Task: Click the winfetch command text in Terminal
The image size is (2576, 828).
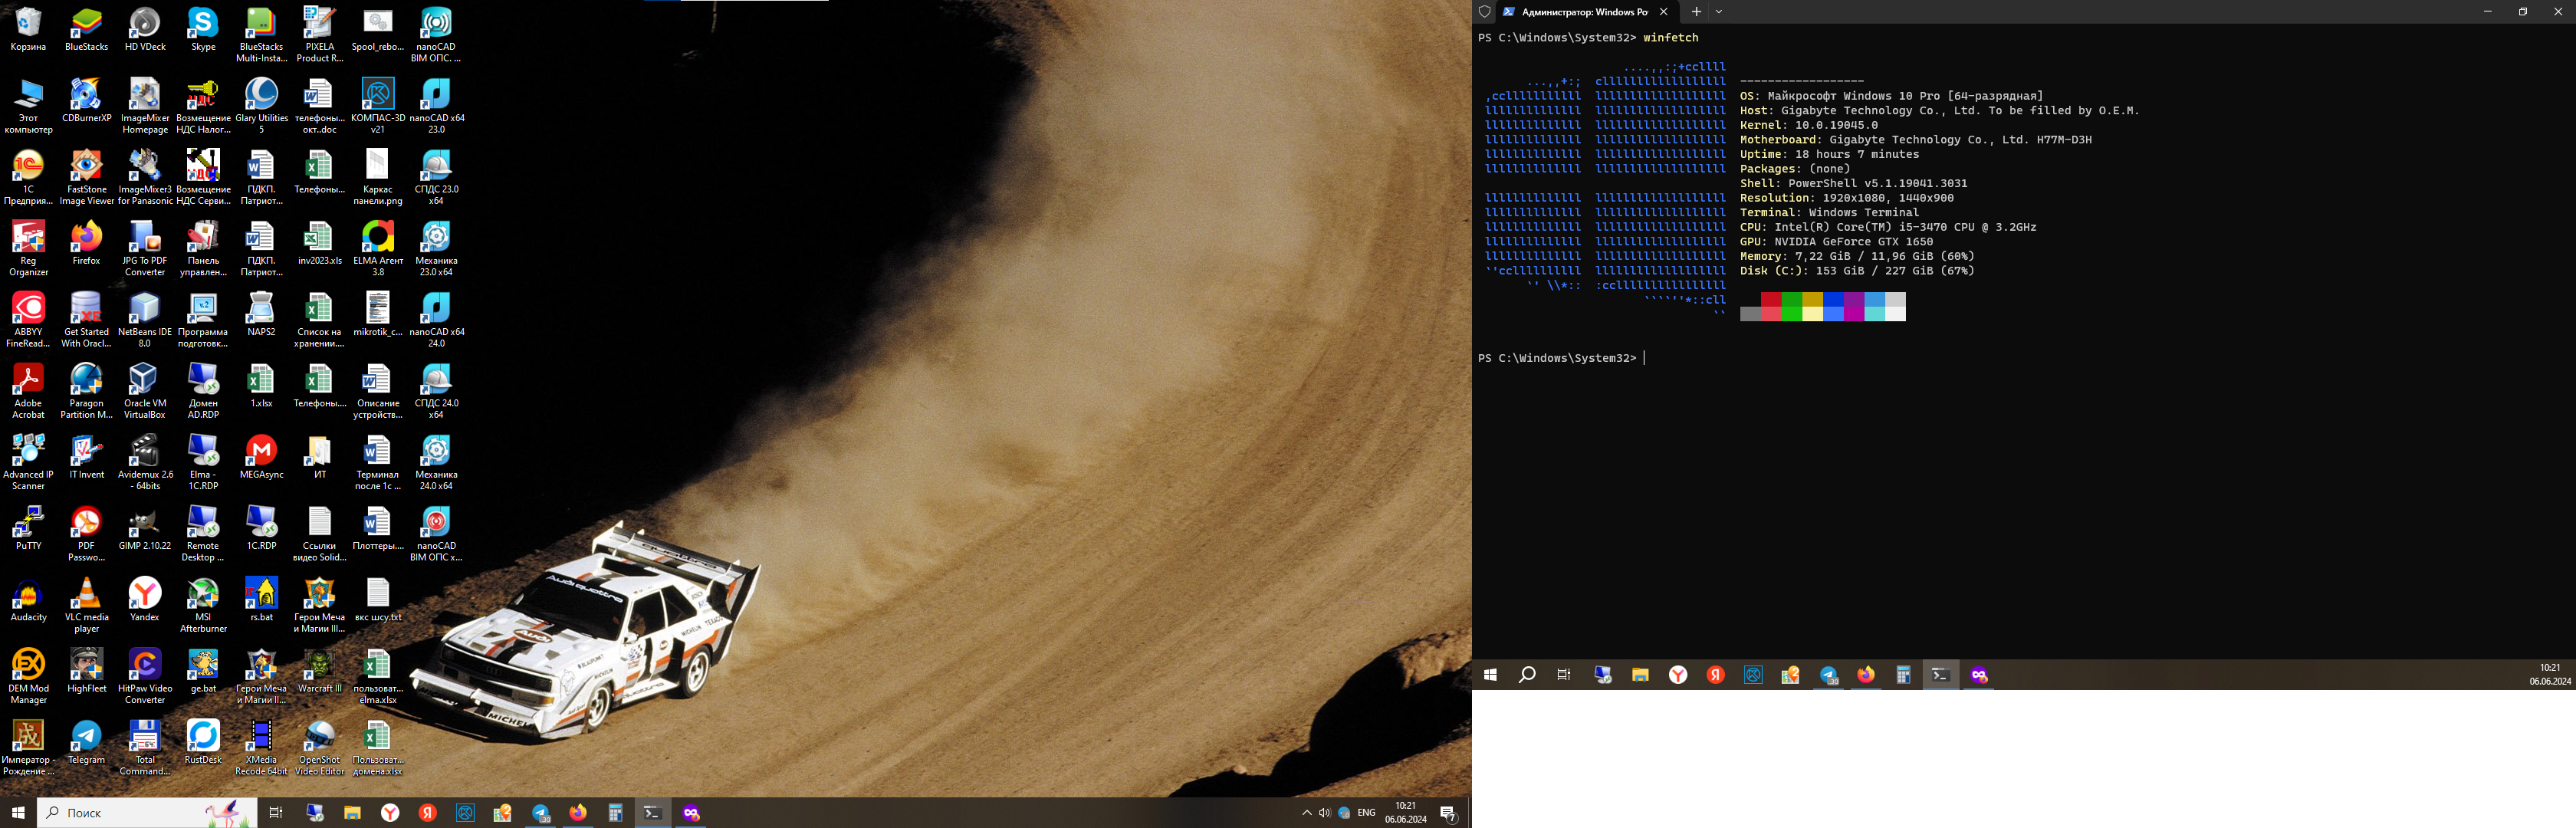Action: [1670, 38]
